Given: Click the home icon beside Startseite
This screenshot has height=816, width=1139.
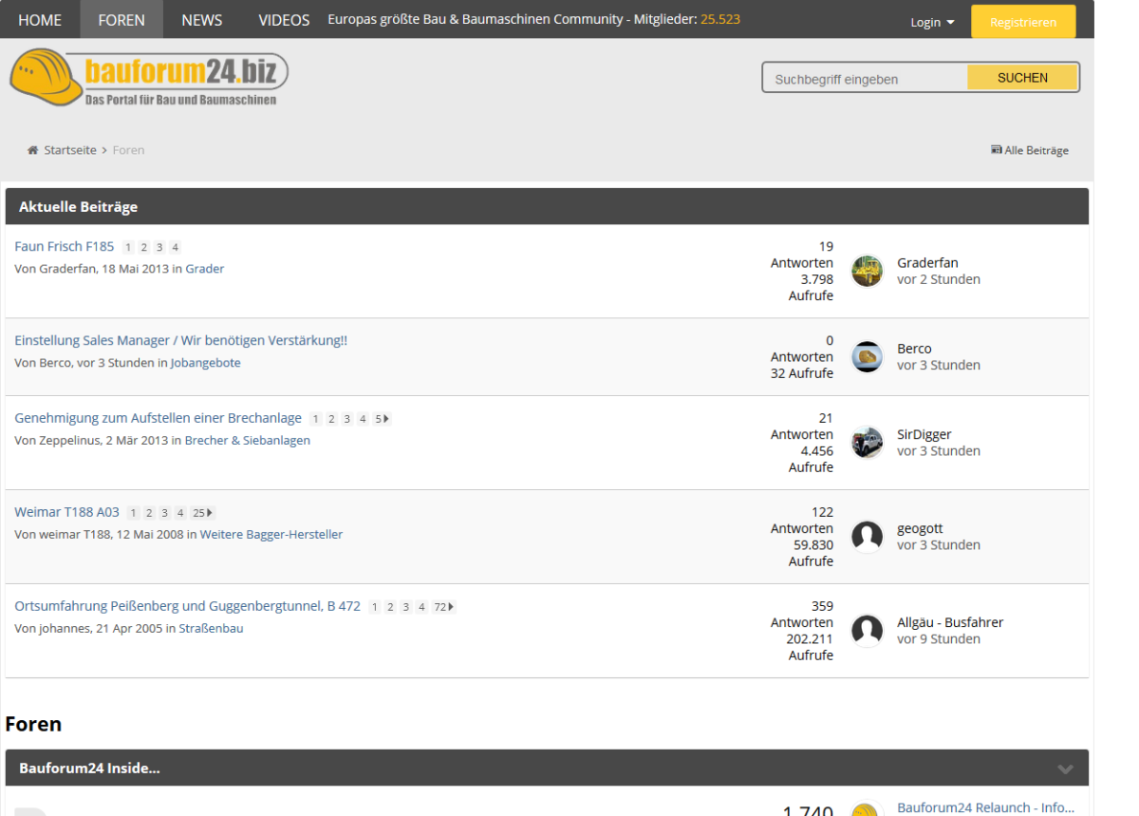Looking at the screenshot, I should 33,150.
